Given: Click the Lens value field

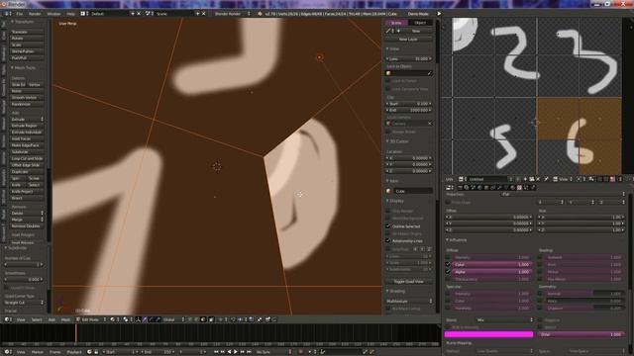Looking at the screenshot, I should coord(409,59).
